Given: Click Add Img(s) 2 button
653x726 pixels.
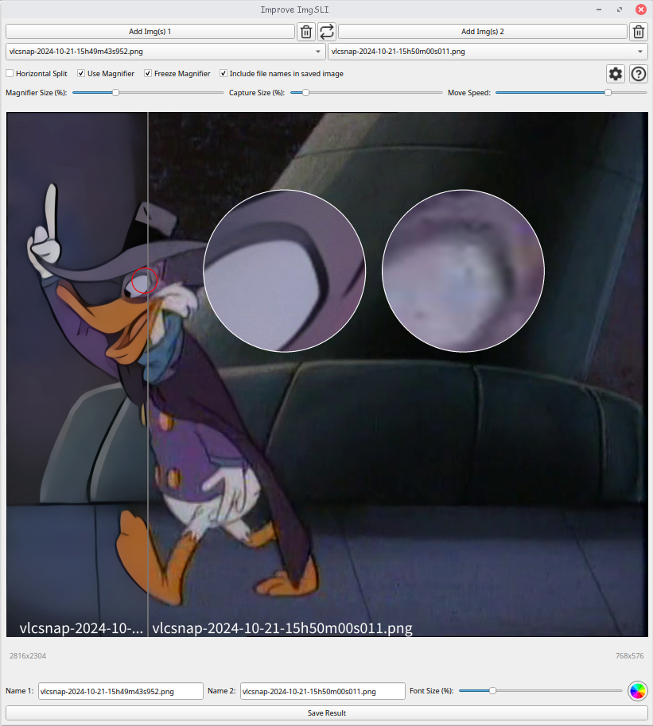Looking at the screenshot, I should point(483,32).
